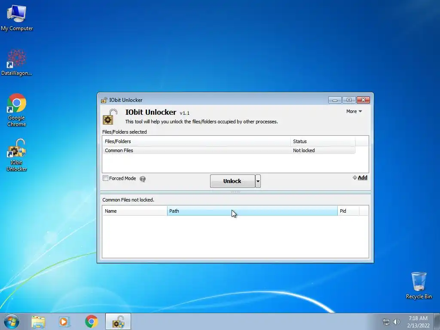Click the network tray icon

(386, 322)
